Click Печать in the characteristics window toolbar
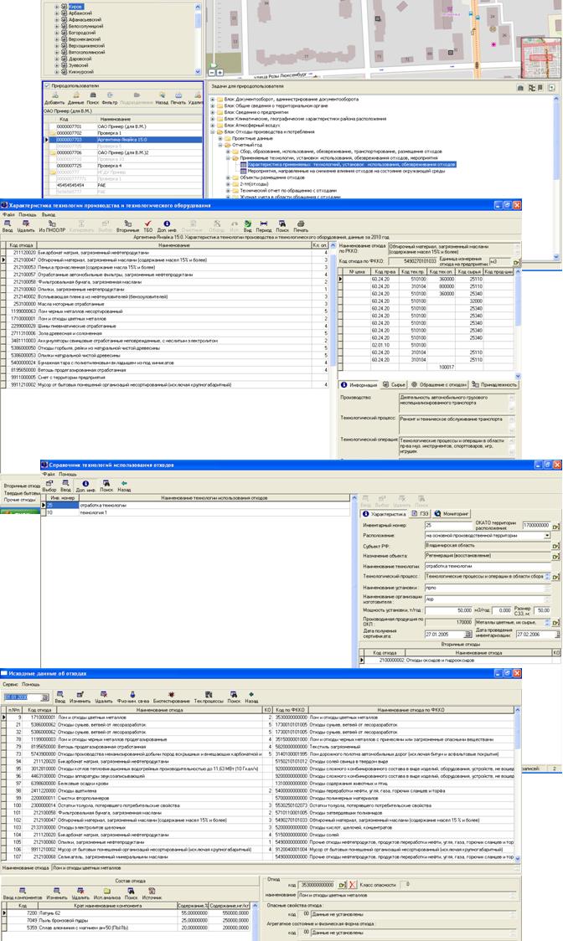Image resolution: width=563 pixels, height=941 pixels. 301,225
